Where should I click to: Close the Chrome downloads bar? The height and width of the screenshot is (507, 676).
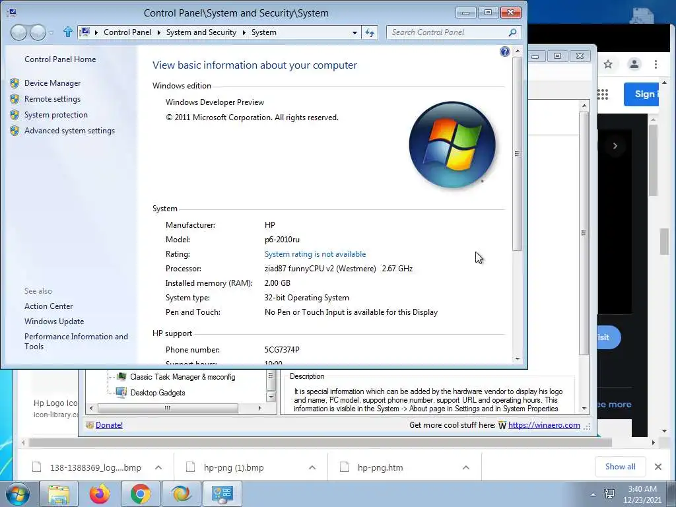(x=658, y=467)
